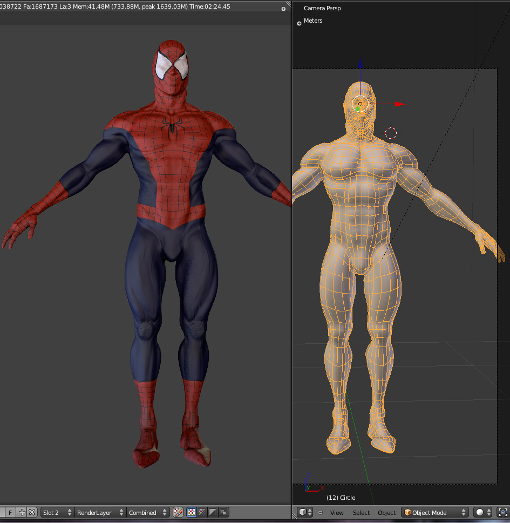This screenshot has width=510, height=523.
Task: Toggle fake user F button for render image
Action: click(x=10, y=512)
